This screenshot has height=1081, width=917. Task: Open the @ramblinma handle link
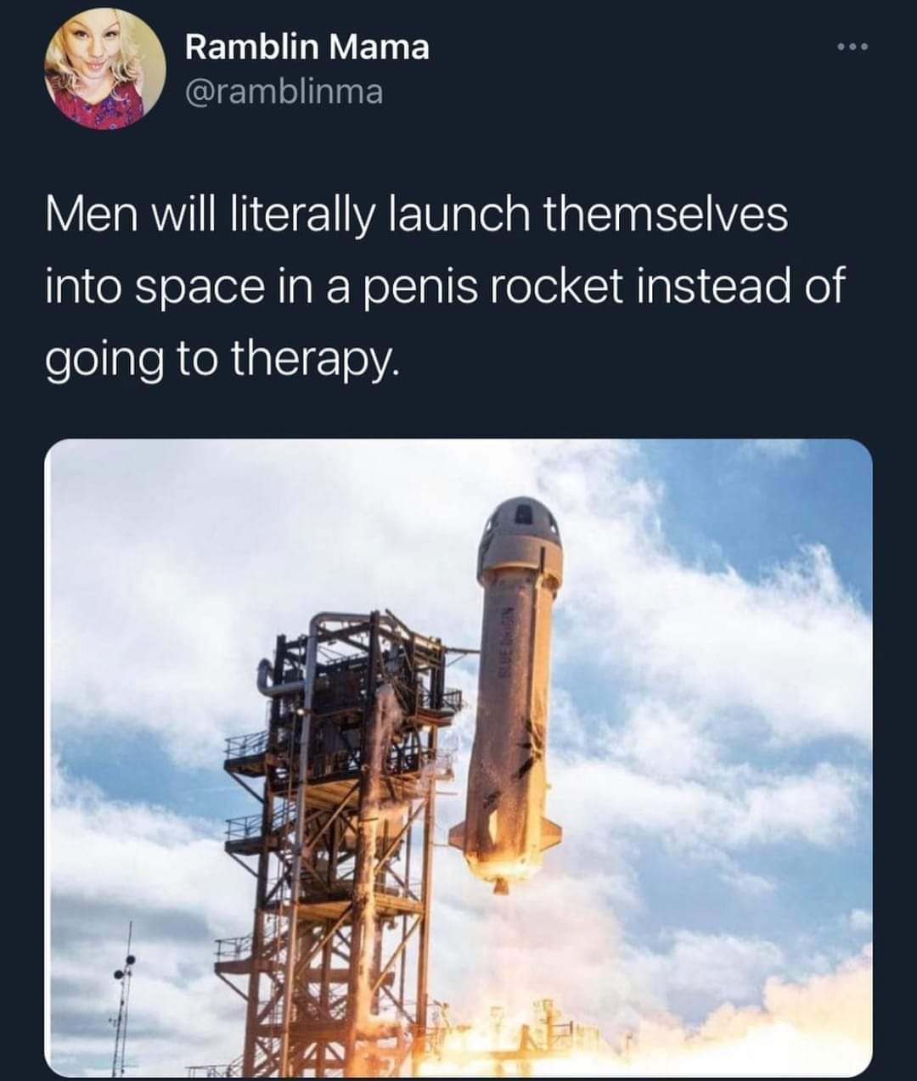(x=284, y=91)
